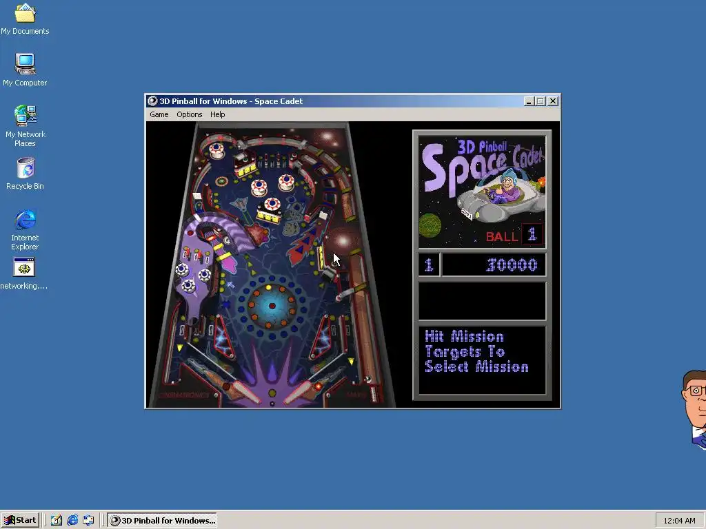Click the Pinball title bar icon
Image resolution: width=706 pixels, height=529 pixels.
(152, 101)
